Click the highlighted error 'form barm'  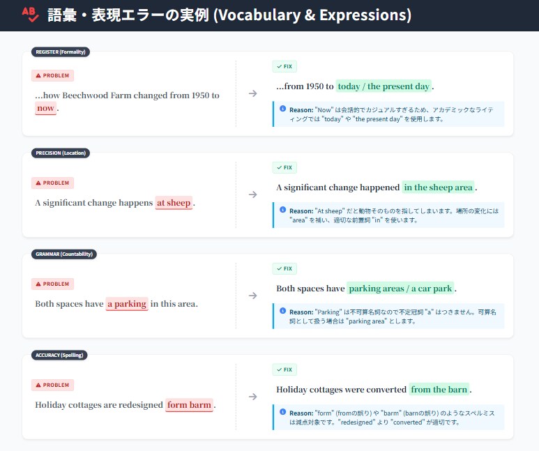pos(189,405)
